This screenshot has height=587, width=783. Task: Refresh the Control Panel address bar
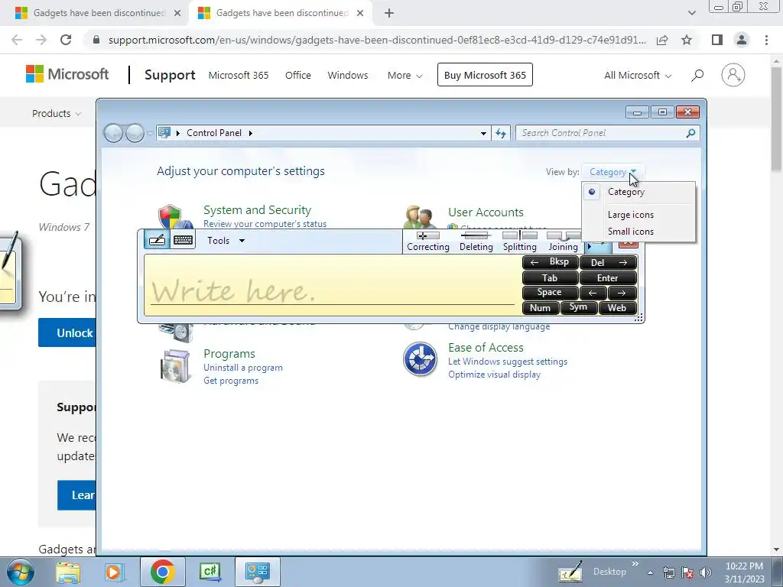click(x=501, y=133)
